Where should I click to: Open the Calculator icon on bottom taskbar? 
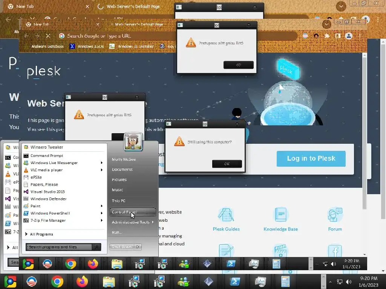point(285,281)
